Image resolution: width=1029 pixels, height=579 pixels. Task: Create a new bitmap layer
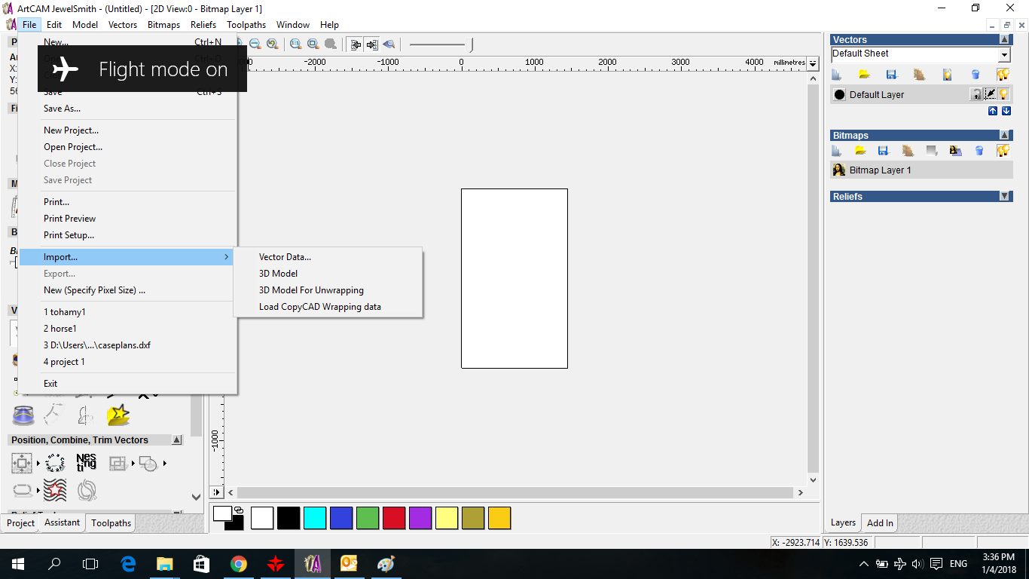(836, 150)
